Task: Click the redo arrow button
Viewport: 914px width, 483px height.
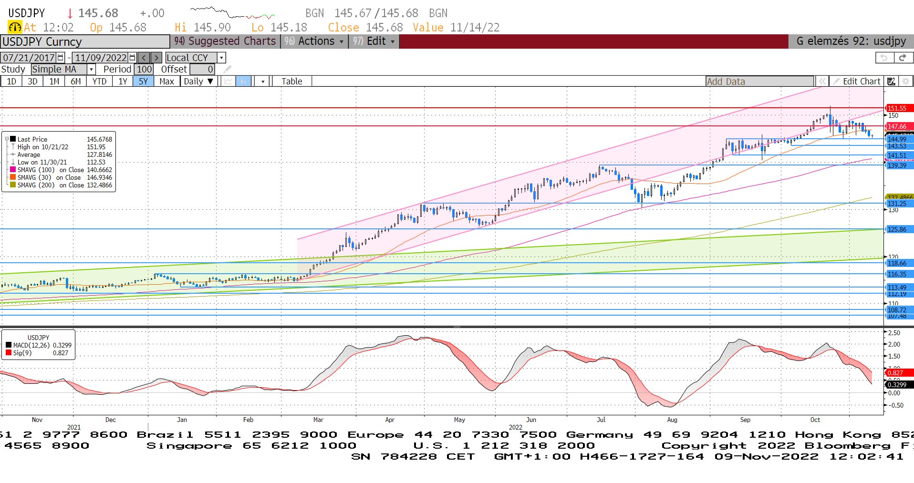Action: pyautogui.click(x=903, y=58)
